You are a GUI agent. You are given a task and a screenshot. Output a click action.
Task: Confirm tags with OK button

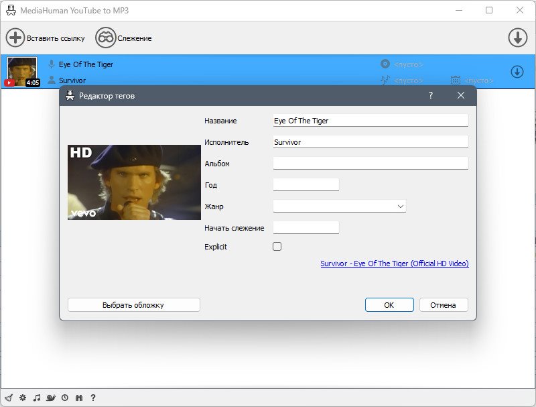coord(389,304)
